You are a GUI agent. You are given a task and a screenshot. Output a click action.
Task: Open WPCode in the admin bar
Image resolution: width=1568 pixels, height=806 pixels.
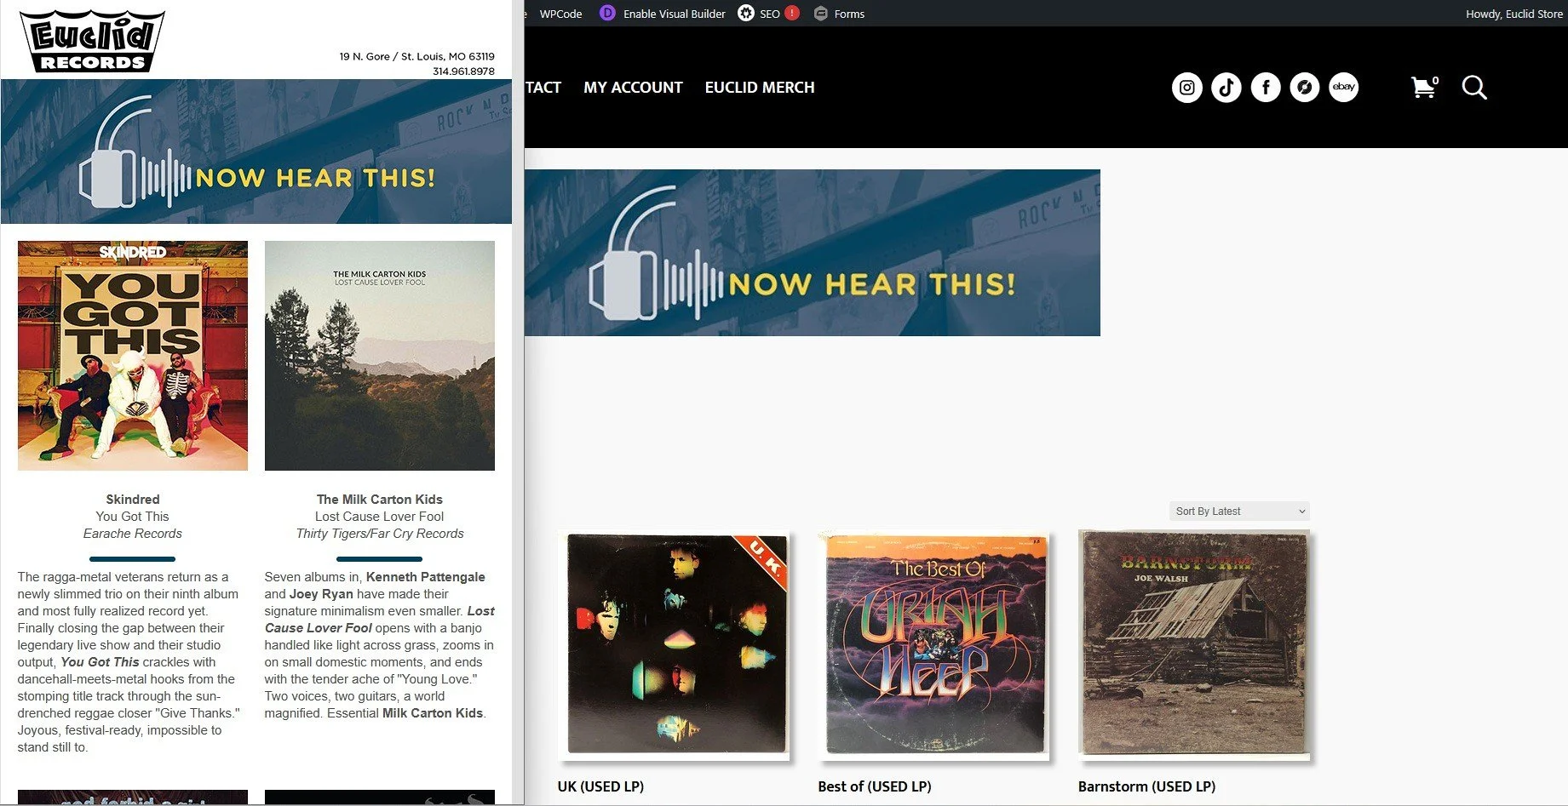560,14
